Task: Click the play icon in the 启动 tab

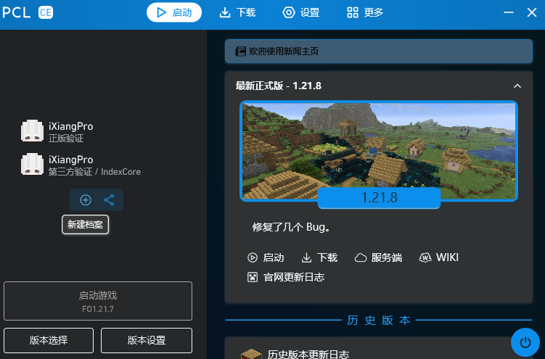Action: tap(161, 12)
